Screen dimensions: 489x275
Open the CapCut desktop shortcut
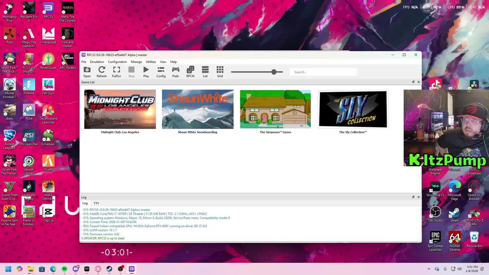pyautogui.click(x=48, y=214)
